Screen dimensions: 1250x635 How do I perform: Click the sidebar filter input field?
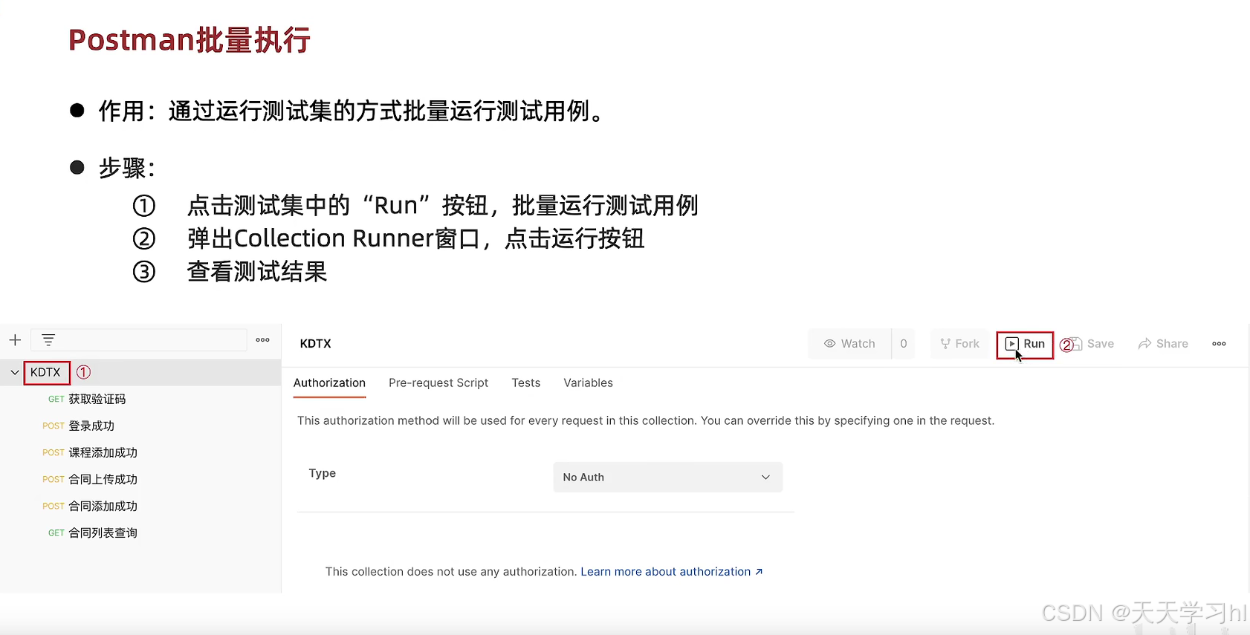(139, 340)
